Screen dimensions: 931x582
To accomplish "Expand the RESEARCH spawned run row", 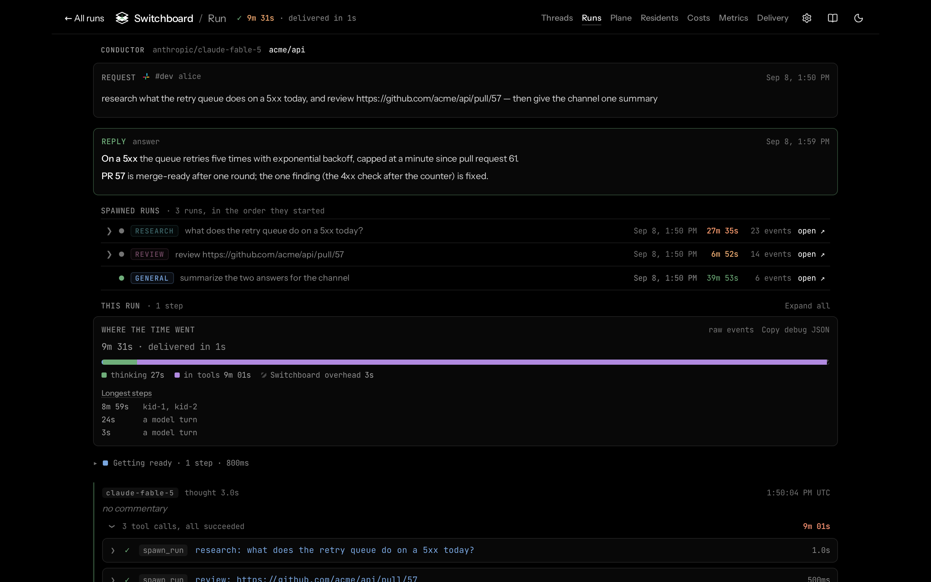I will tap(109, 231).
